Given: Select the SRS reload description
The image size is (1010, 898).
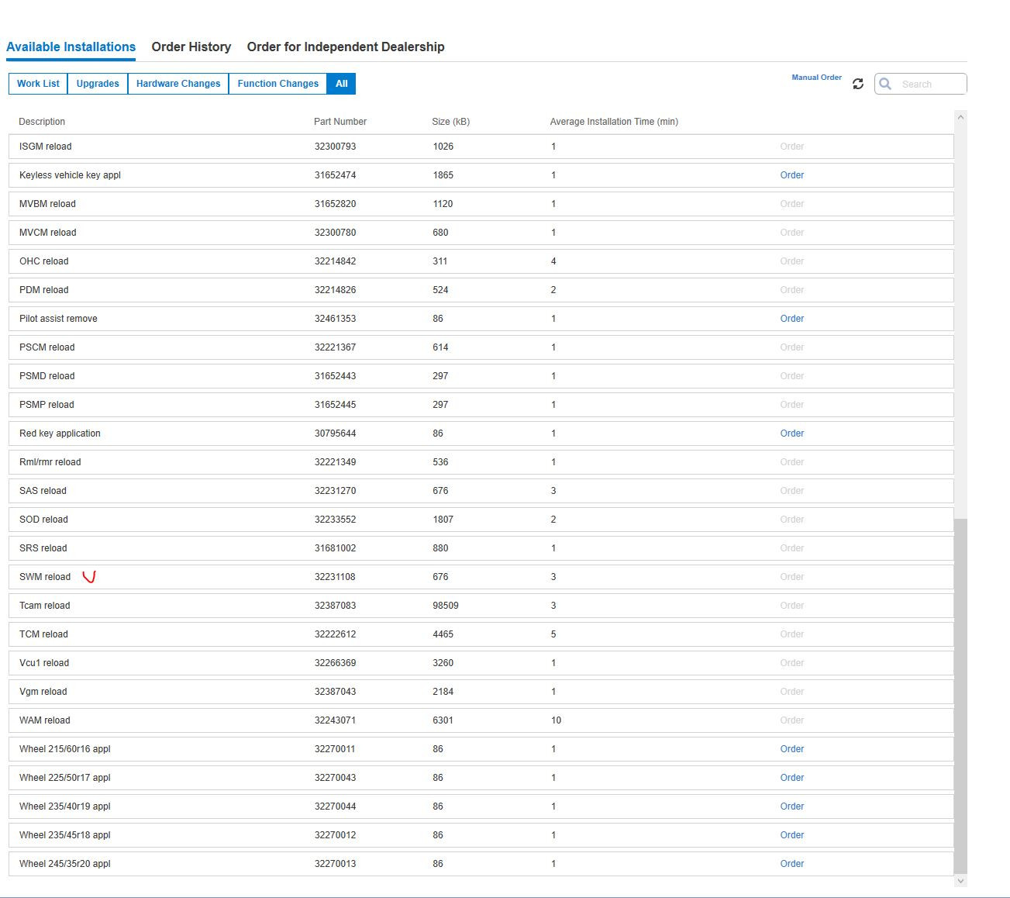Looking at the screenshot, I should coord(43,548).
